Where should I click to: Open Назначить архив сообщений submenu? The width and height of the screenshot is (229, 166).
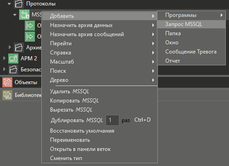click(x=100, y=34)
